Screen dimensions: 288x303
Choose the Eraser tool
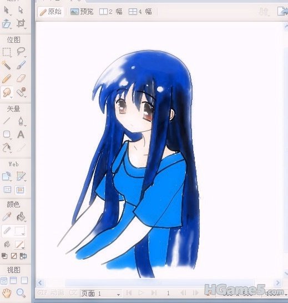tap(21, 78)
